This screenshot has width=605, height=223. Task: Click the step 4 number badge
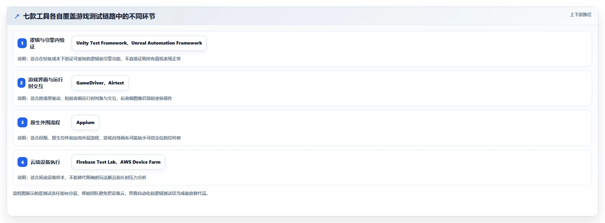22,162
